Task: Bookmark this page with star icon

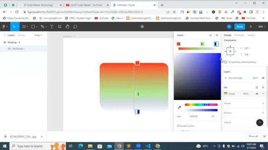Action: point(174,12)
